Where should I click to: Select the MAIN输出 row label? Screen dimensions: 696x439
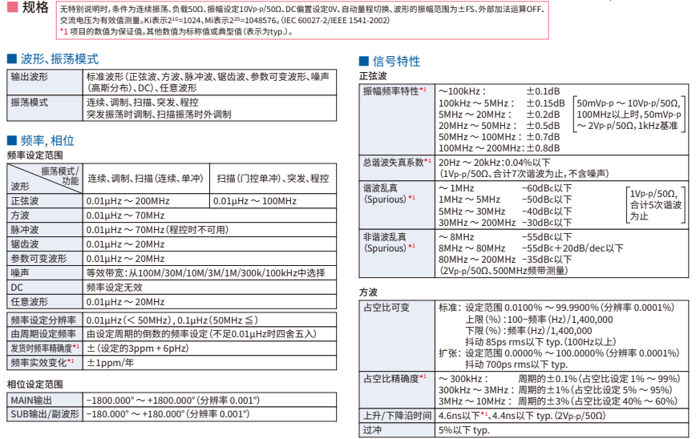pos(33,399)
